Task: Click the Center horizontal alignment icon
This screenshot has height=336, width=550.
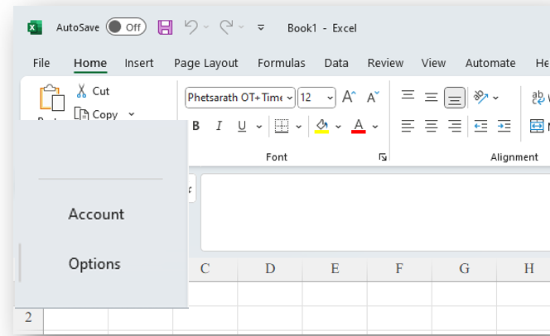Action: coord(431,126)
